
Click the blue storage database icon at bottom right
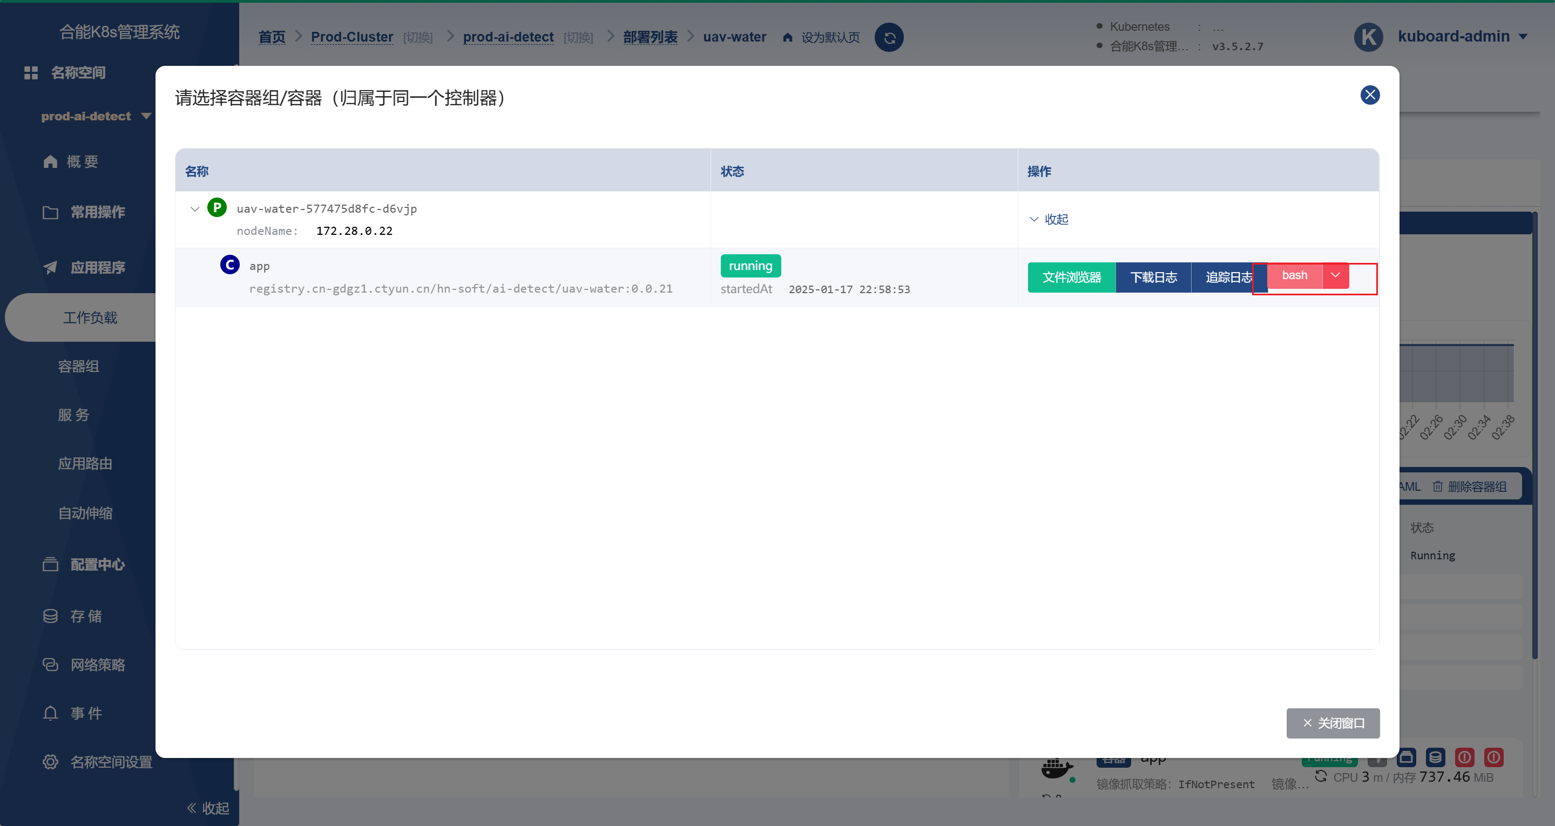coord(1436,757)
